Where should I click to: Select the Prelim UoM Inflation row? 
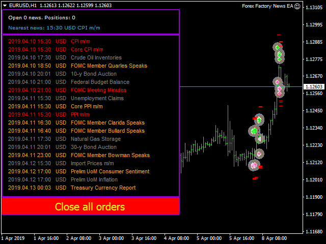63,179
